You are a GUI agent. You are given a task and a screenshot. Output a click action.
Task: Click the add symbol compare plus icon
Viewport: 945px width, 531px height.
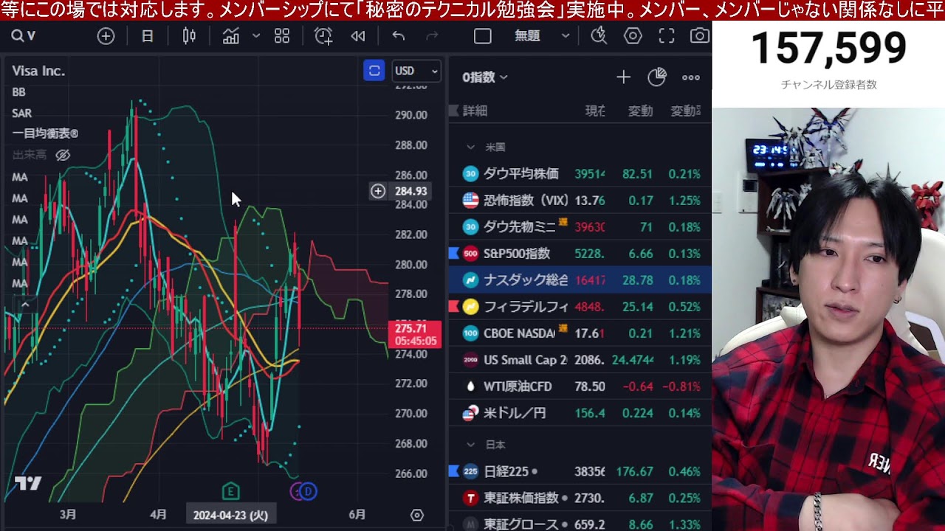pyautogui.click(x=106, y=36)
